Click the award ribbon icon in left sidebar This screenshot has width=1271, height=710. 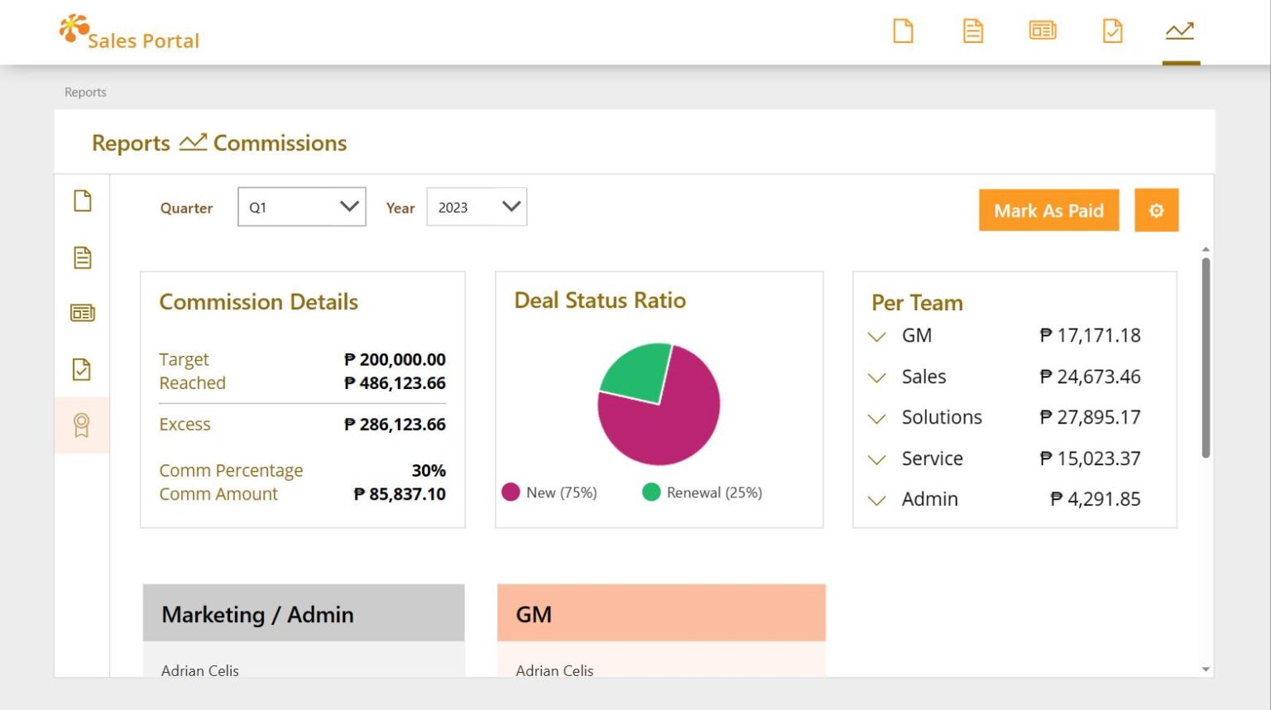[81, 425]
